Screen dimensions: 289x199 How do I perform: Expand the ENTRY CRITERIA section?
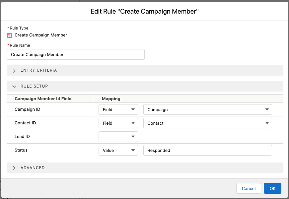(39, 70)
